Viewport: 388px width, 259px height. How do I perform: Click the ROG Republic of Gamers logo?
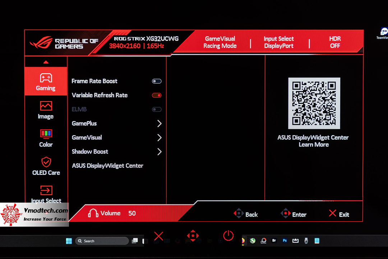(64, 43)
